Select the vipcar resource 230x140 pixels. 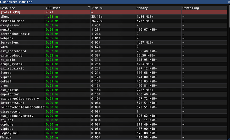(6, 77)
